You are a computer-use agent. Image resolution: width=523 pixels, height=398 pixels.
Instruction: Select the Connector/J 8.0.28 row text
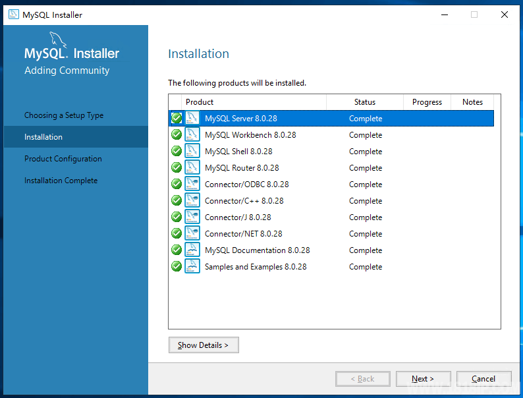pyautogui.click(x=238, y=217)
